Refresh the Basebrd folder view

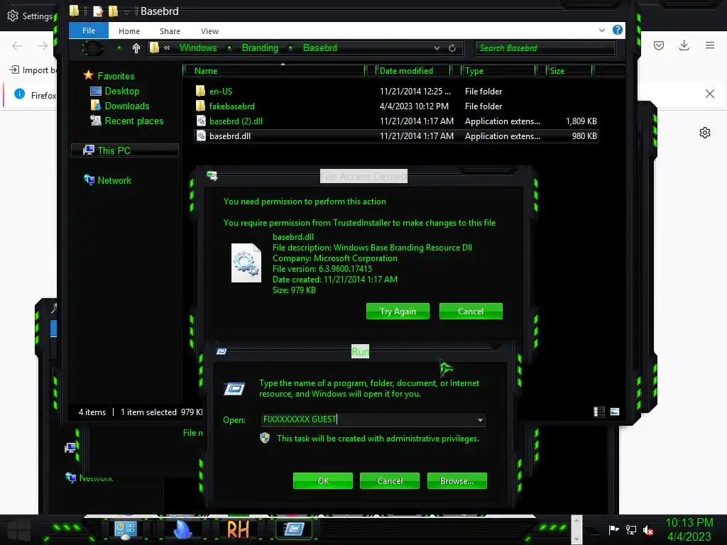coord(452,48)
